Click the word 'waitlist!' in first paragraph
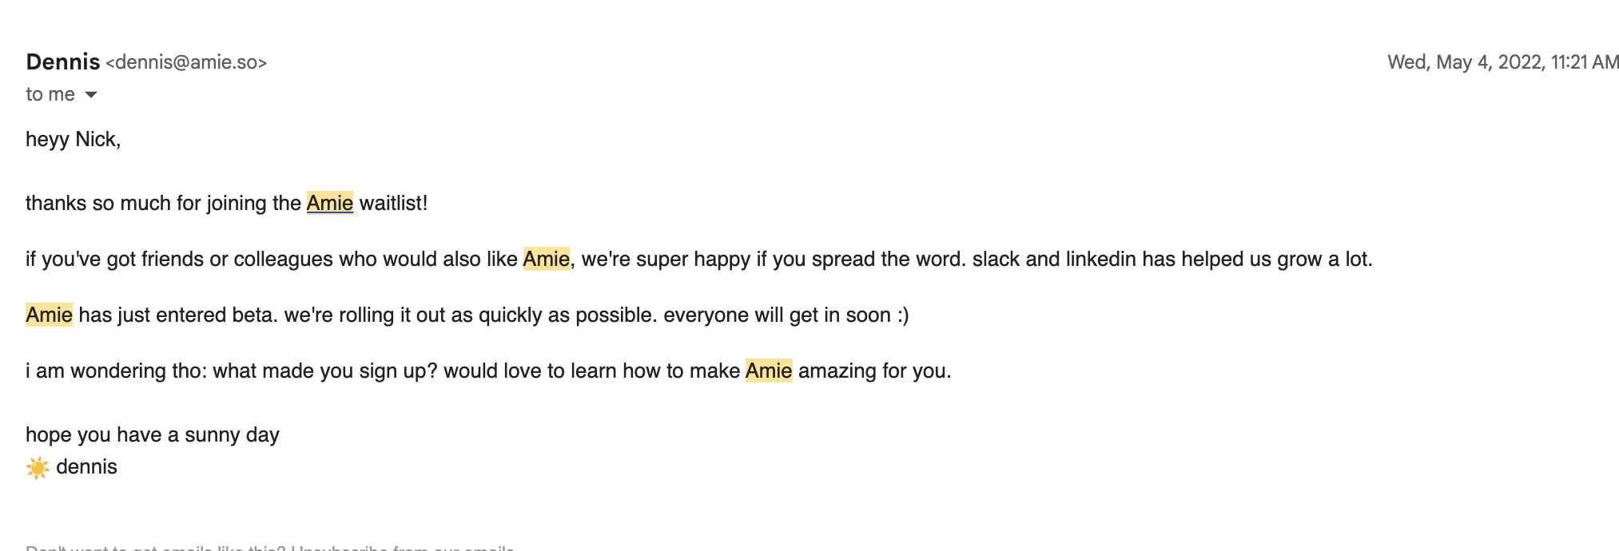1619x551 pixels. tap(393, 203)
